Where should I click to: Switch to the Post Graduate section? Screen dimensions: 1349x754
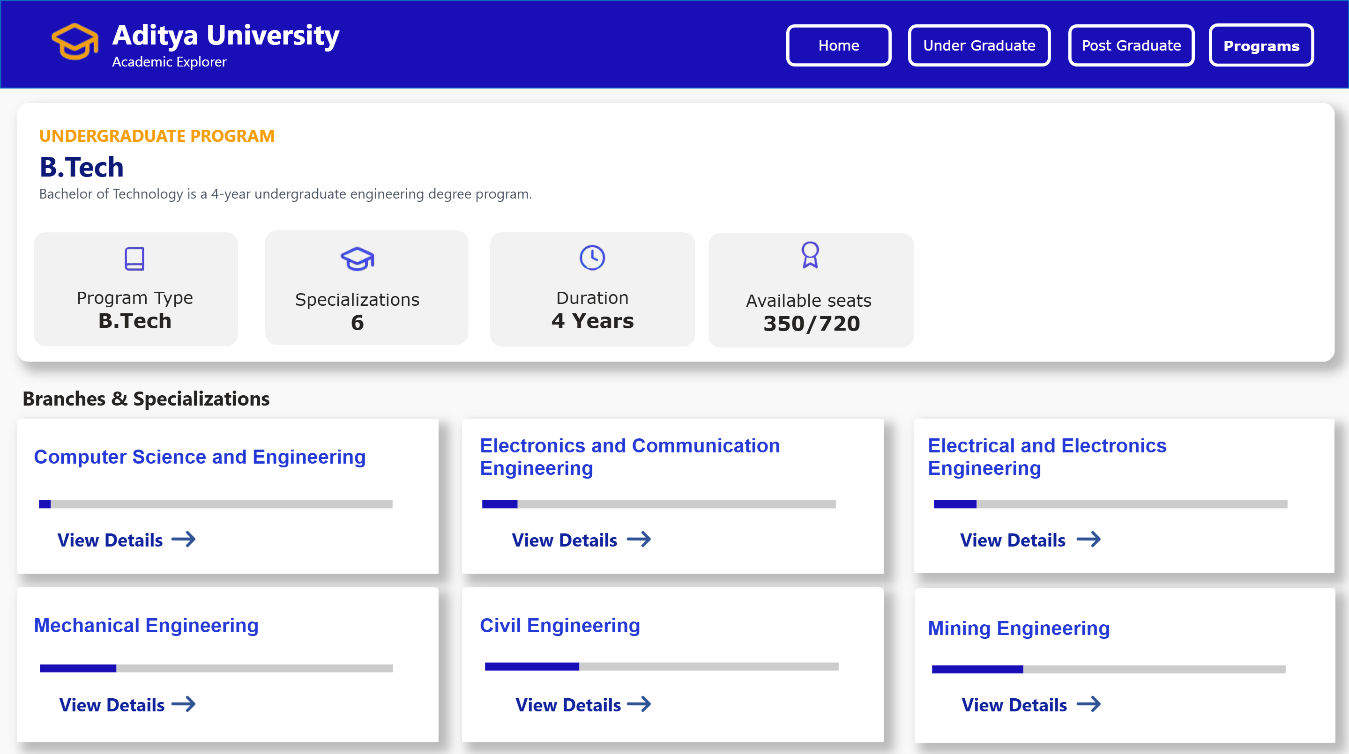(x=1131, y=45)
